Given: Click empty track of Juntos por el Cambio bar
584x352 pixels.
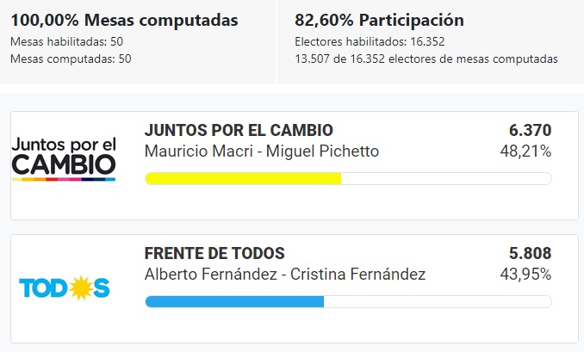Looking at the screenshot, I should [446, 179].
